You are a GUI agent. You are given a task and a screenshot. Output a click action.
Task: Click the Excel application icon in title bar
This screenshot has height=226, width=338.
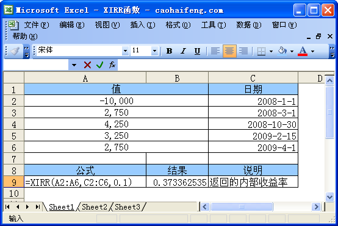coord(9,10)
